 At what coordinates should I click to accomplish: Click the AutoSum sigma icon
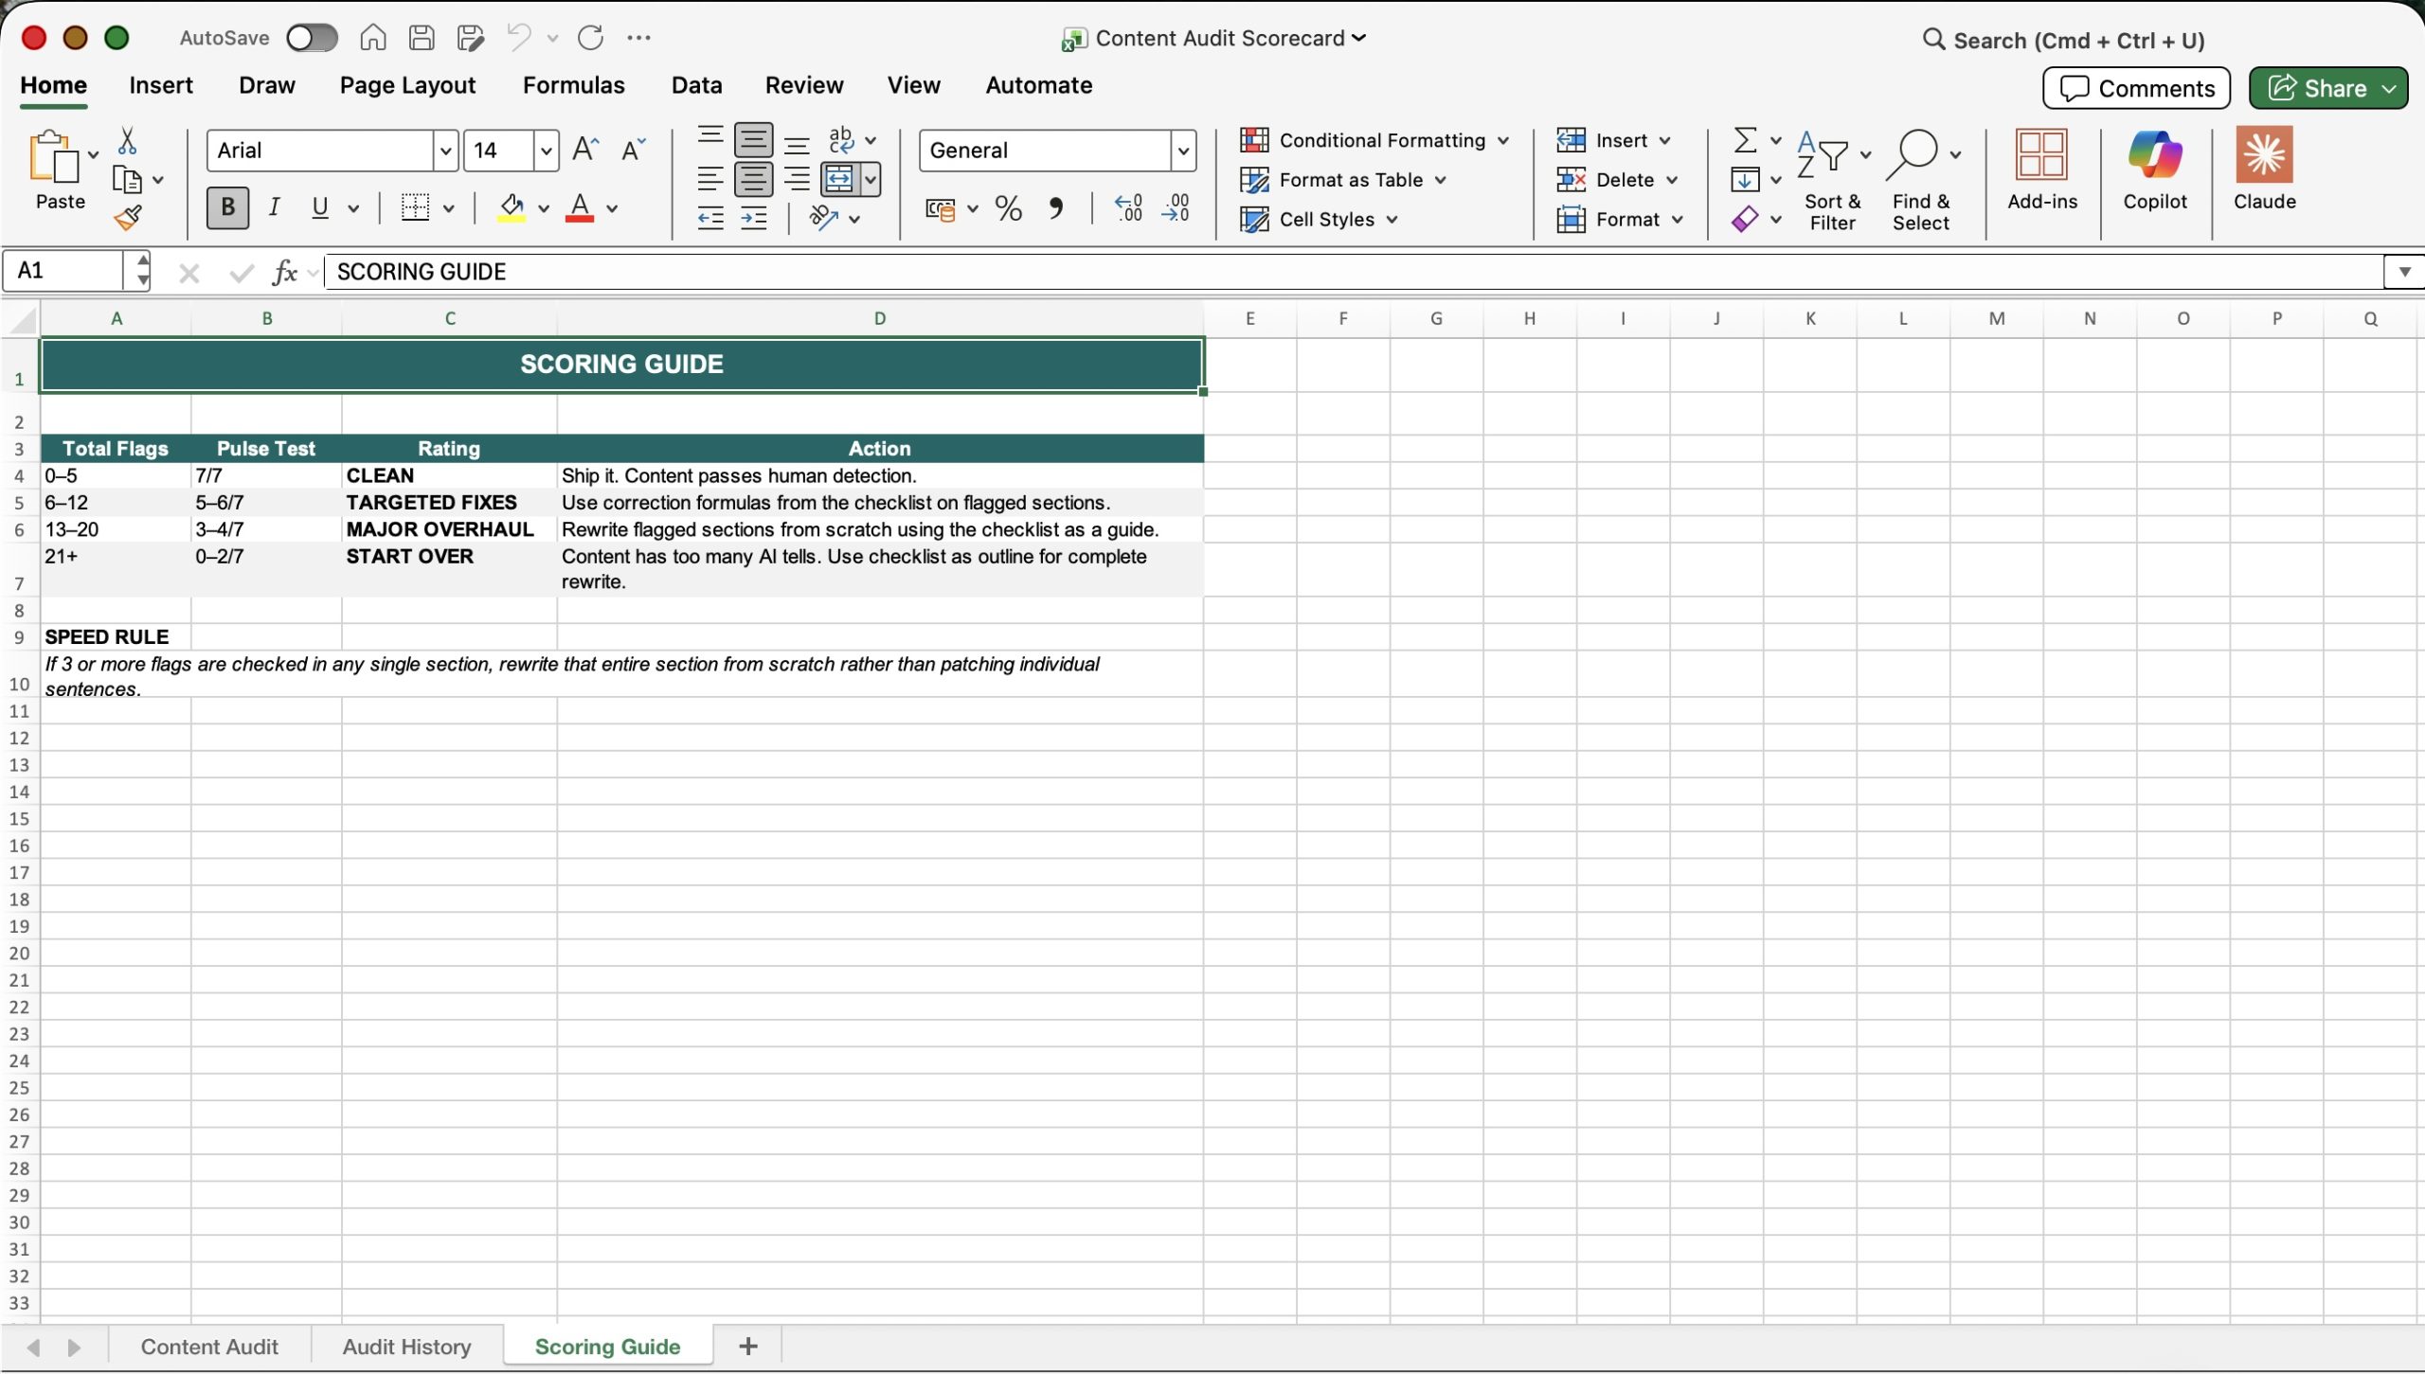click(x=1744, y=140)
